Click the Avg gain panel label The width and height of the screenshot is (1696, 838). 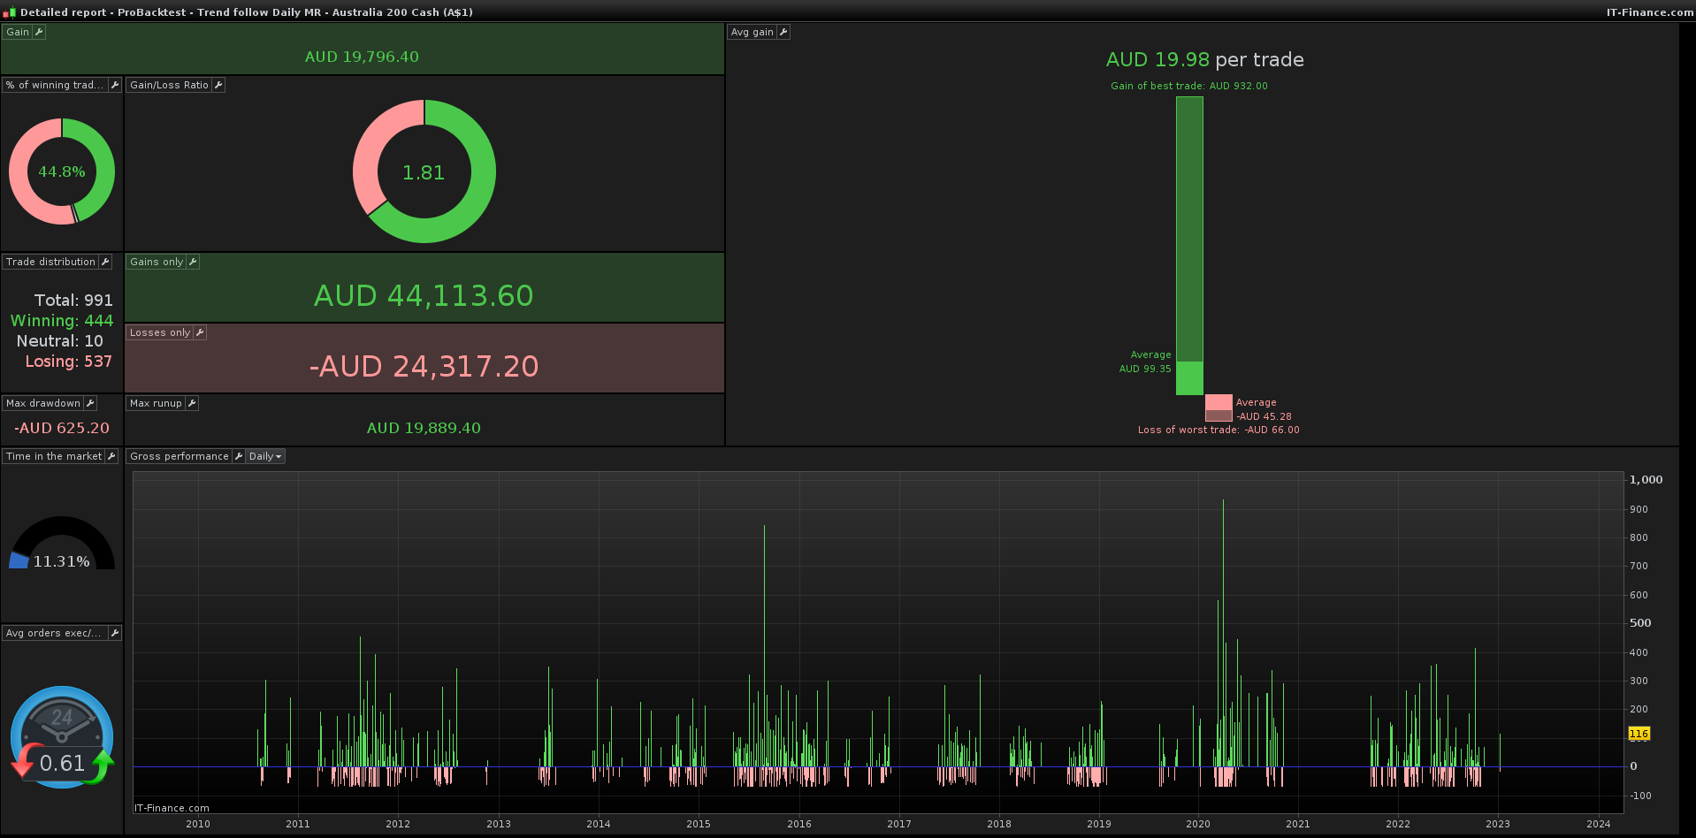[753, 32]
